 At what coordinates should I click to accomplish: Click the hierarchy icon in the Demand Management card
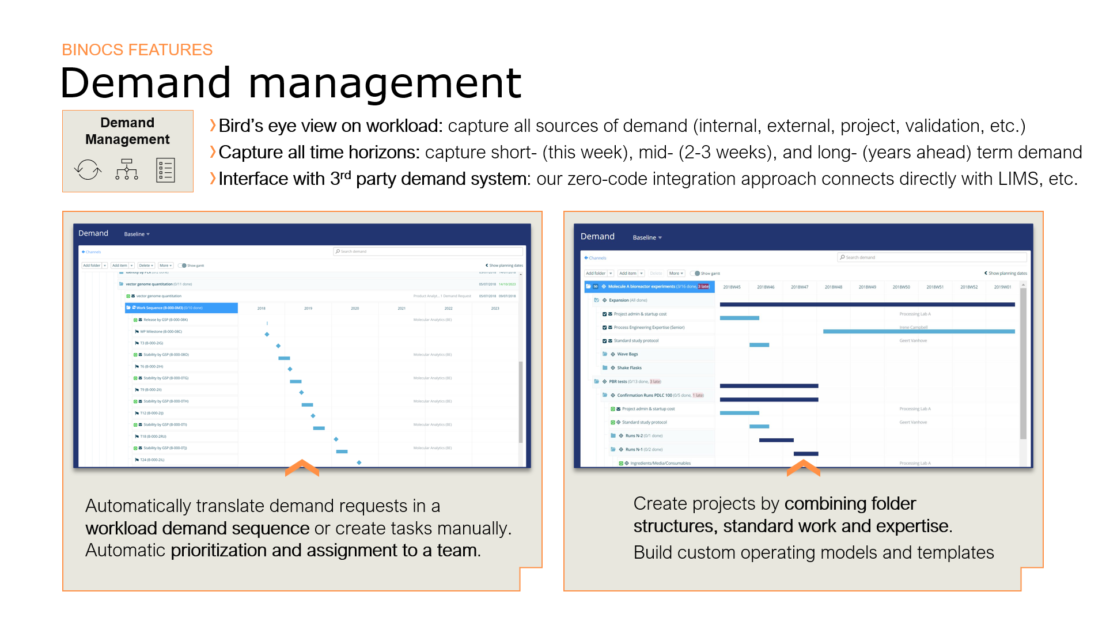(x=127, y=169)
